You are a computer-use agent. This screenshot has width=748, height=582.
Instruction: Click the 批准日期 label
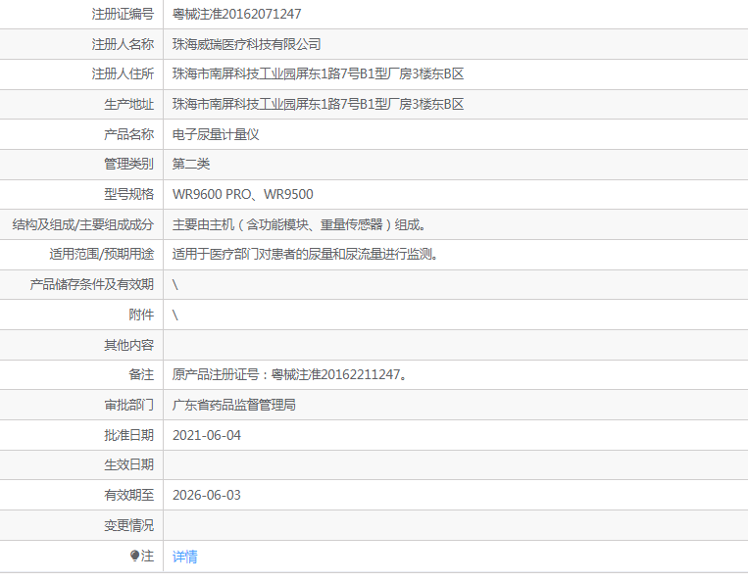pyautogui.click(x=128, y=435)
